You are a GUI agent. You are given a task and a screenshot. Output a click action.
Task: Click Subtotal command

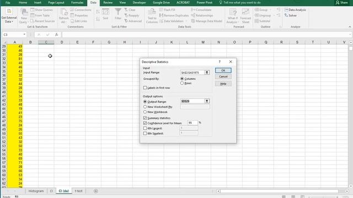[x=263, y=21]
